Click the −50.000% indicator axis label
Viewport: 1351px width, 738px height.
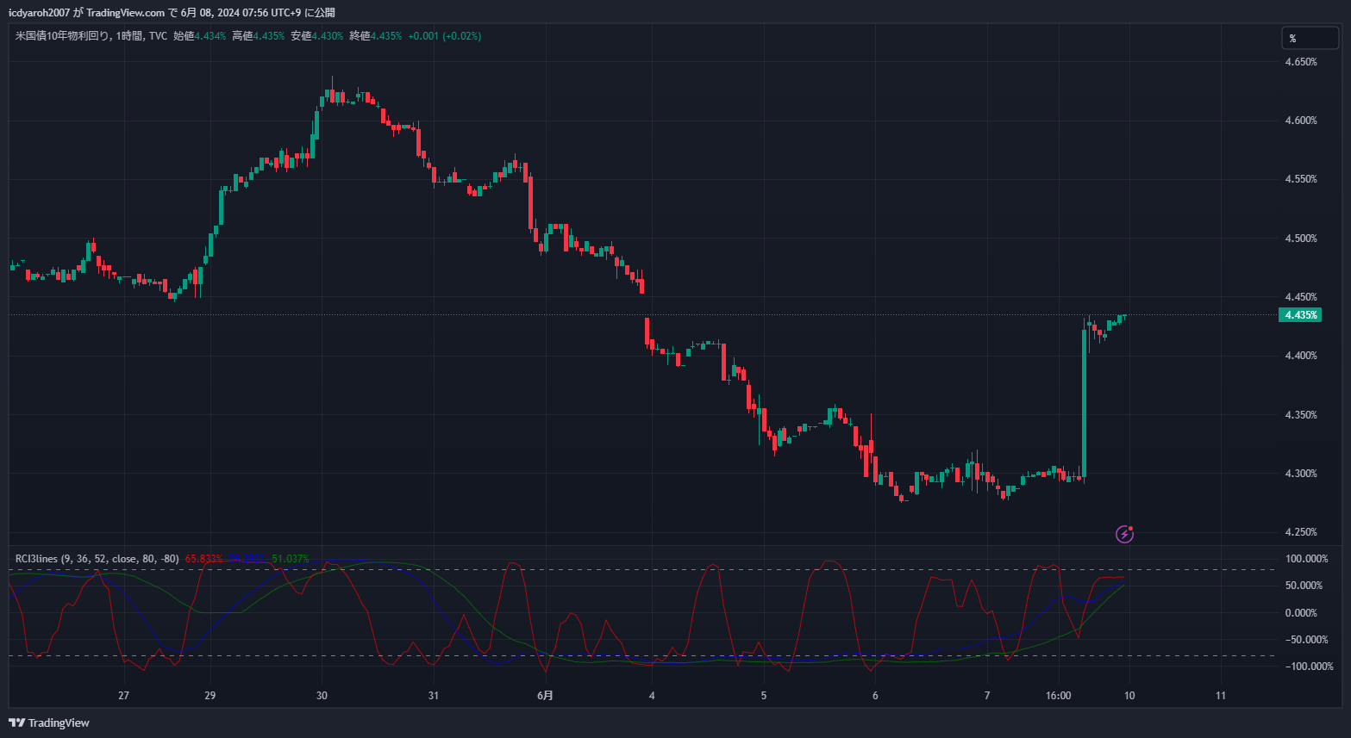pyautogui.click(x=1306, y=640)
